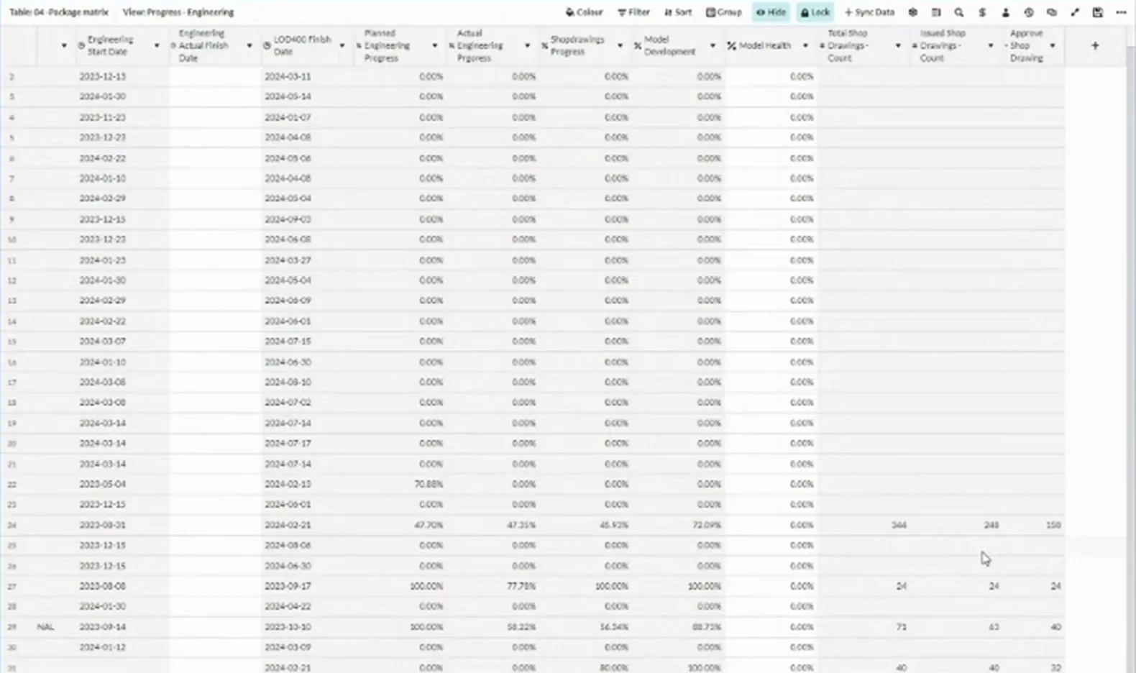Image resolution: width=1136 pixels, height=673 pixels.
Task: Open the first narrow column's dropdown arrow
Action: [x=64, y=45]
